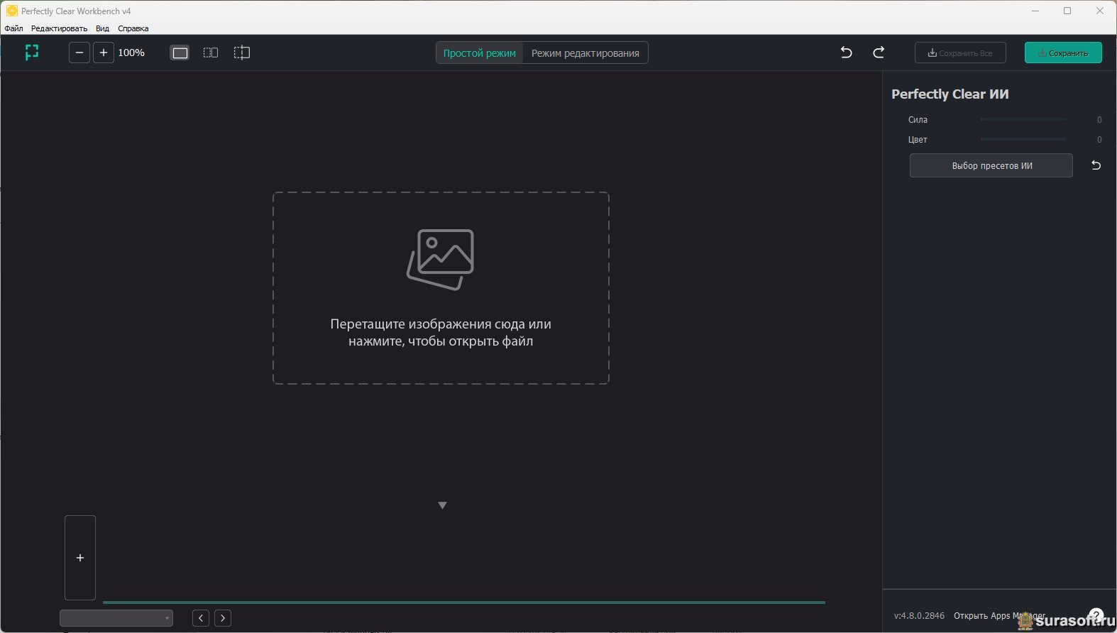
Task: Redo the last action
Action: pyautogui.click(x=879, y=53)
